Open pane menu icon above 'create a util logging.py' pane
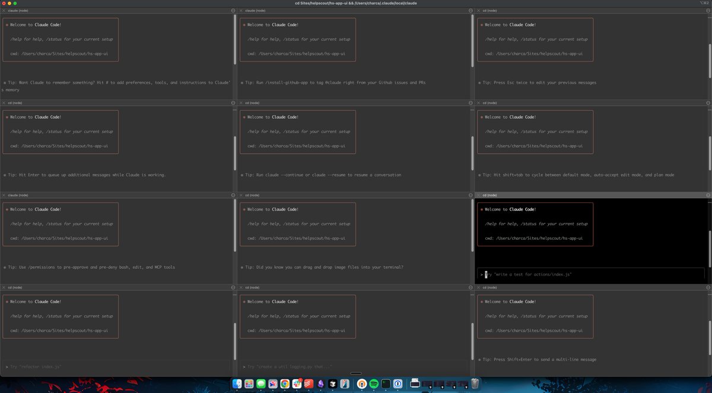The height and width of the screenshot is (393, 712). point(471,287)
